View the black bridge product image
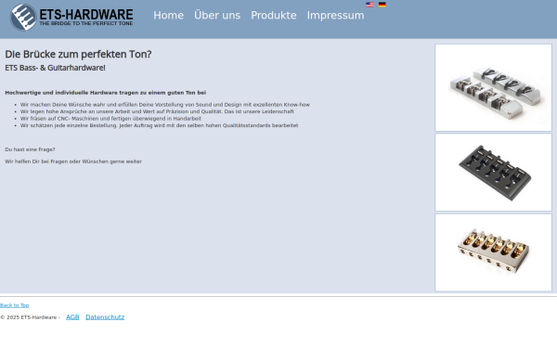 point(494,173)
